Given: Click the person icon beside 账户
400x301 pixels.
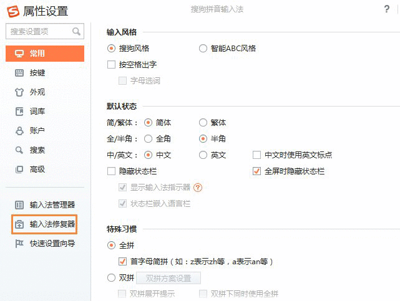Looking at the screenshot, I should pos(19,131).
